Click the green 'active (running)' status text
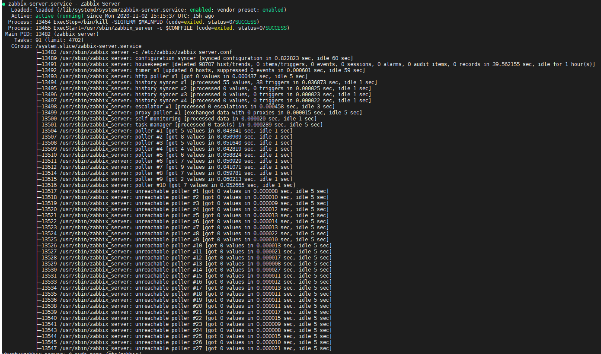Screen dimensions: 601x354 click(x=59, y=16)
